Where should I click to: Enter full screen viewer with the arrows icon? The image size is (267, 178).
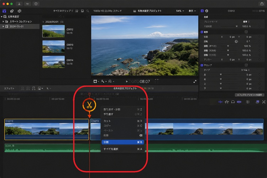(x=195, y=82)
